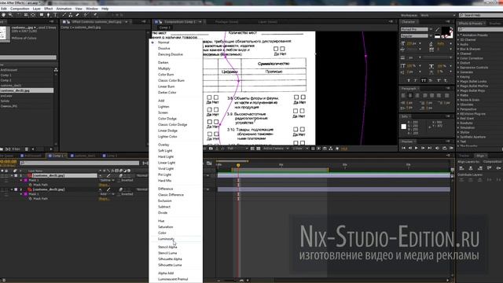Toggle audio mute in Preview panel

[437, 148]
